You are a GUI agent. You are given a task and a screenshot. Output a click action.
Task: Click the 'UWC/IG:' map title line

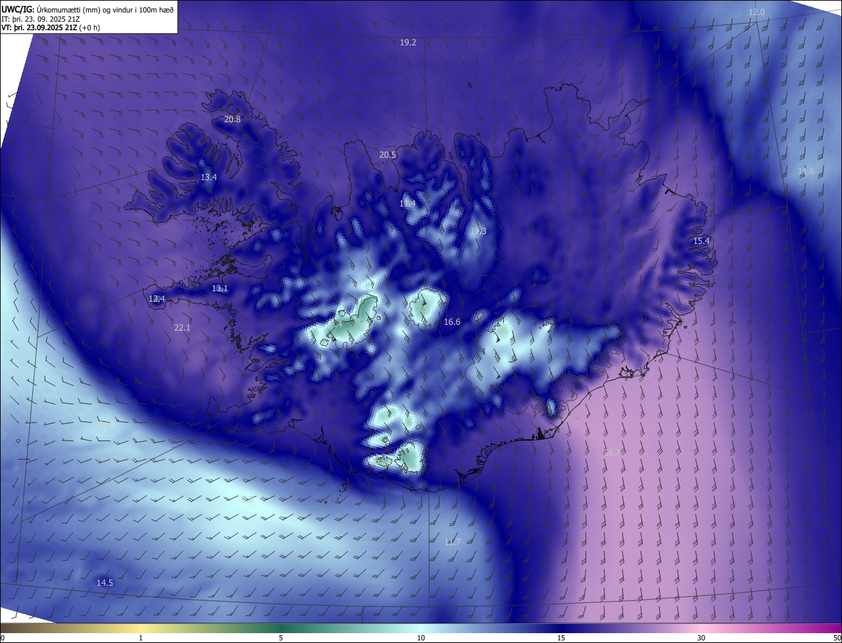87,9
